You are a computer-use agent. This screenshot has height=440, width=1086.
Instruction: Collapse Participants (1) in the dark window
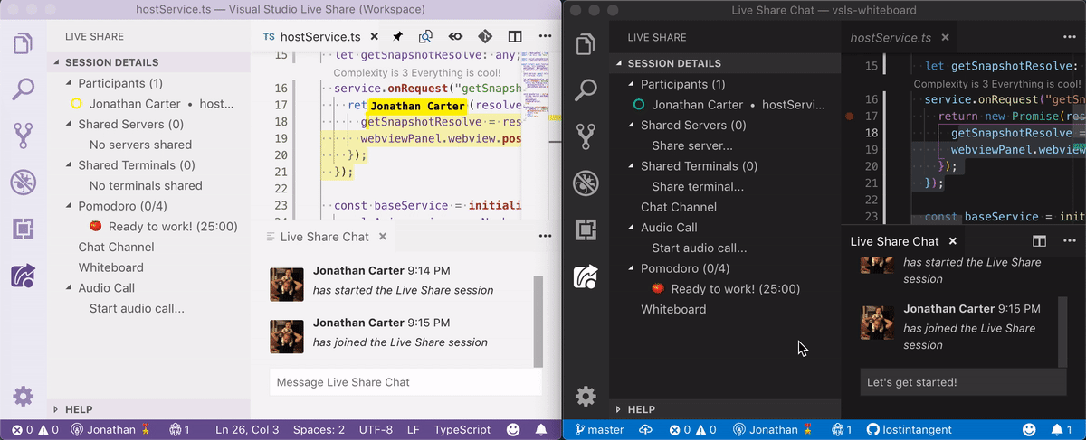coord(632,84)
